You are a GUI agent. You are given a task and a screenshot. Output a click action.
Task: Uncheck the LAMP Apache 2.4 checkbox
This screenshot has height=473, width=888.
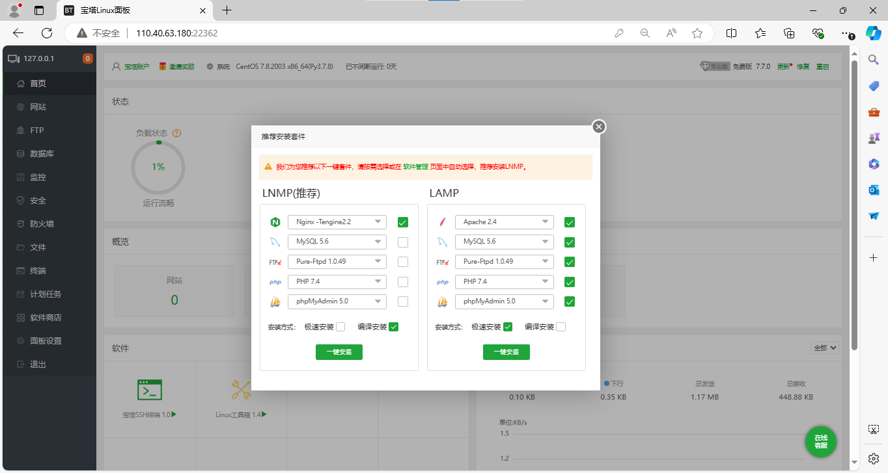click(x=570, y=222)
